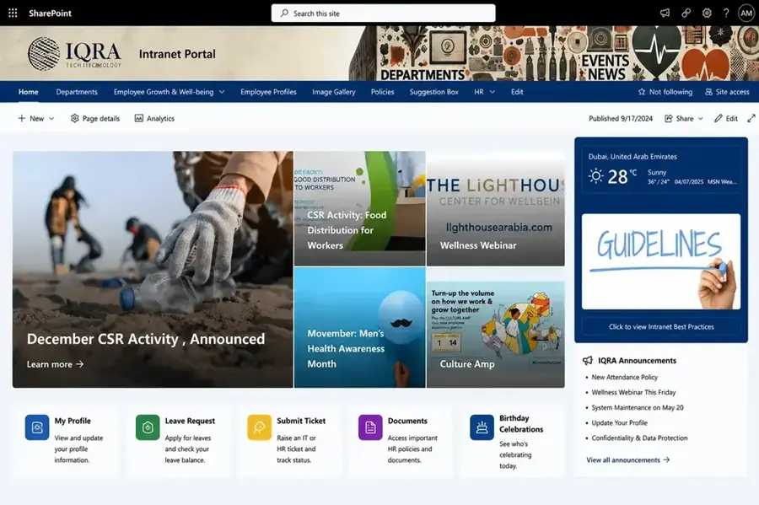Click Page details label
Image resolution: width=759 pixels, height=505 pixels.
(100, 119)
